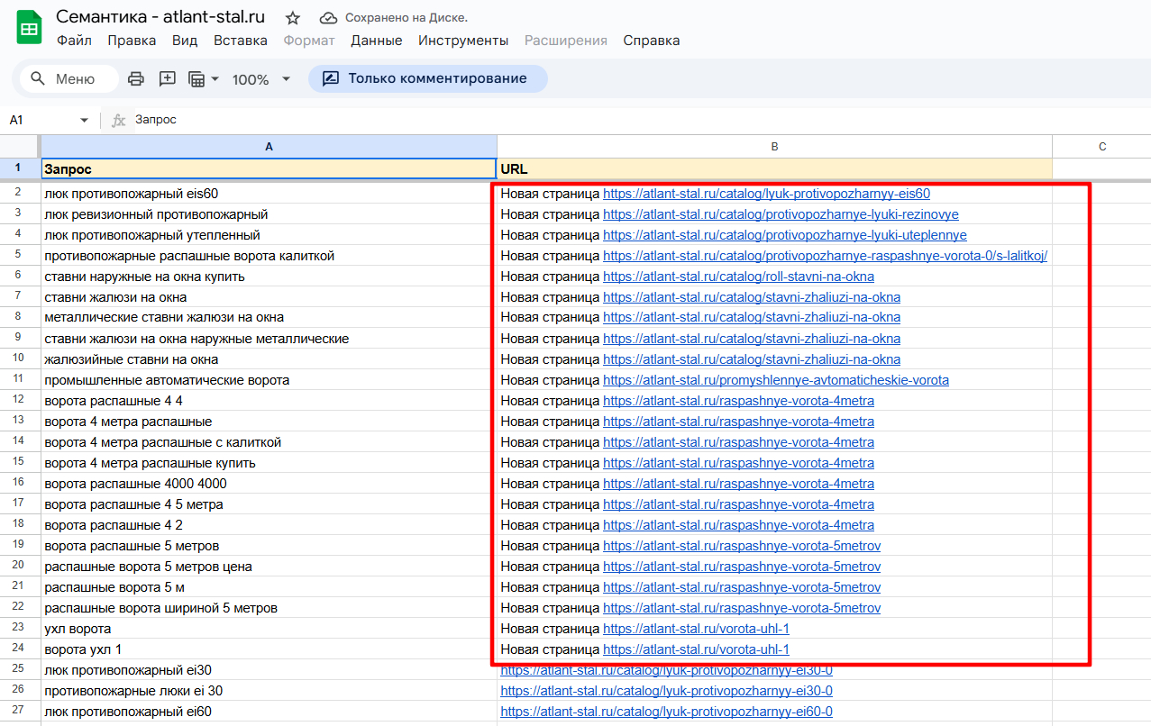
Task: Open the Файл menu
Action: (74, 41)
